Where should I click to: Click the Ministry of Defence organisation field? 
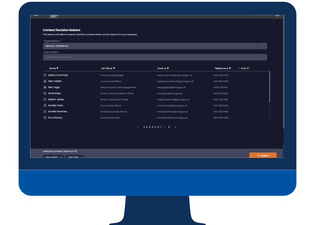[x=155, y=46]
